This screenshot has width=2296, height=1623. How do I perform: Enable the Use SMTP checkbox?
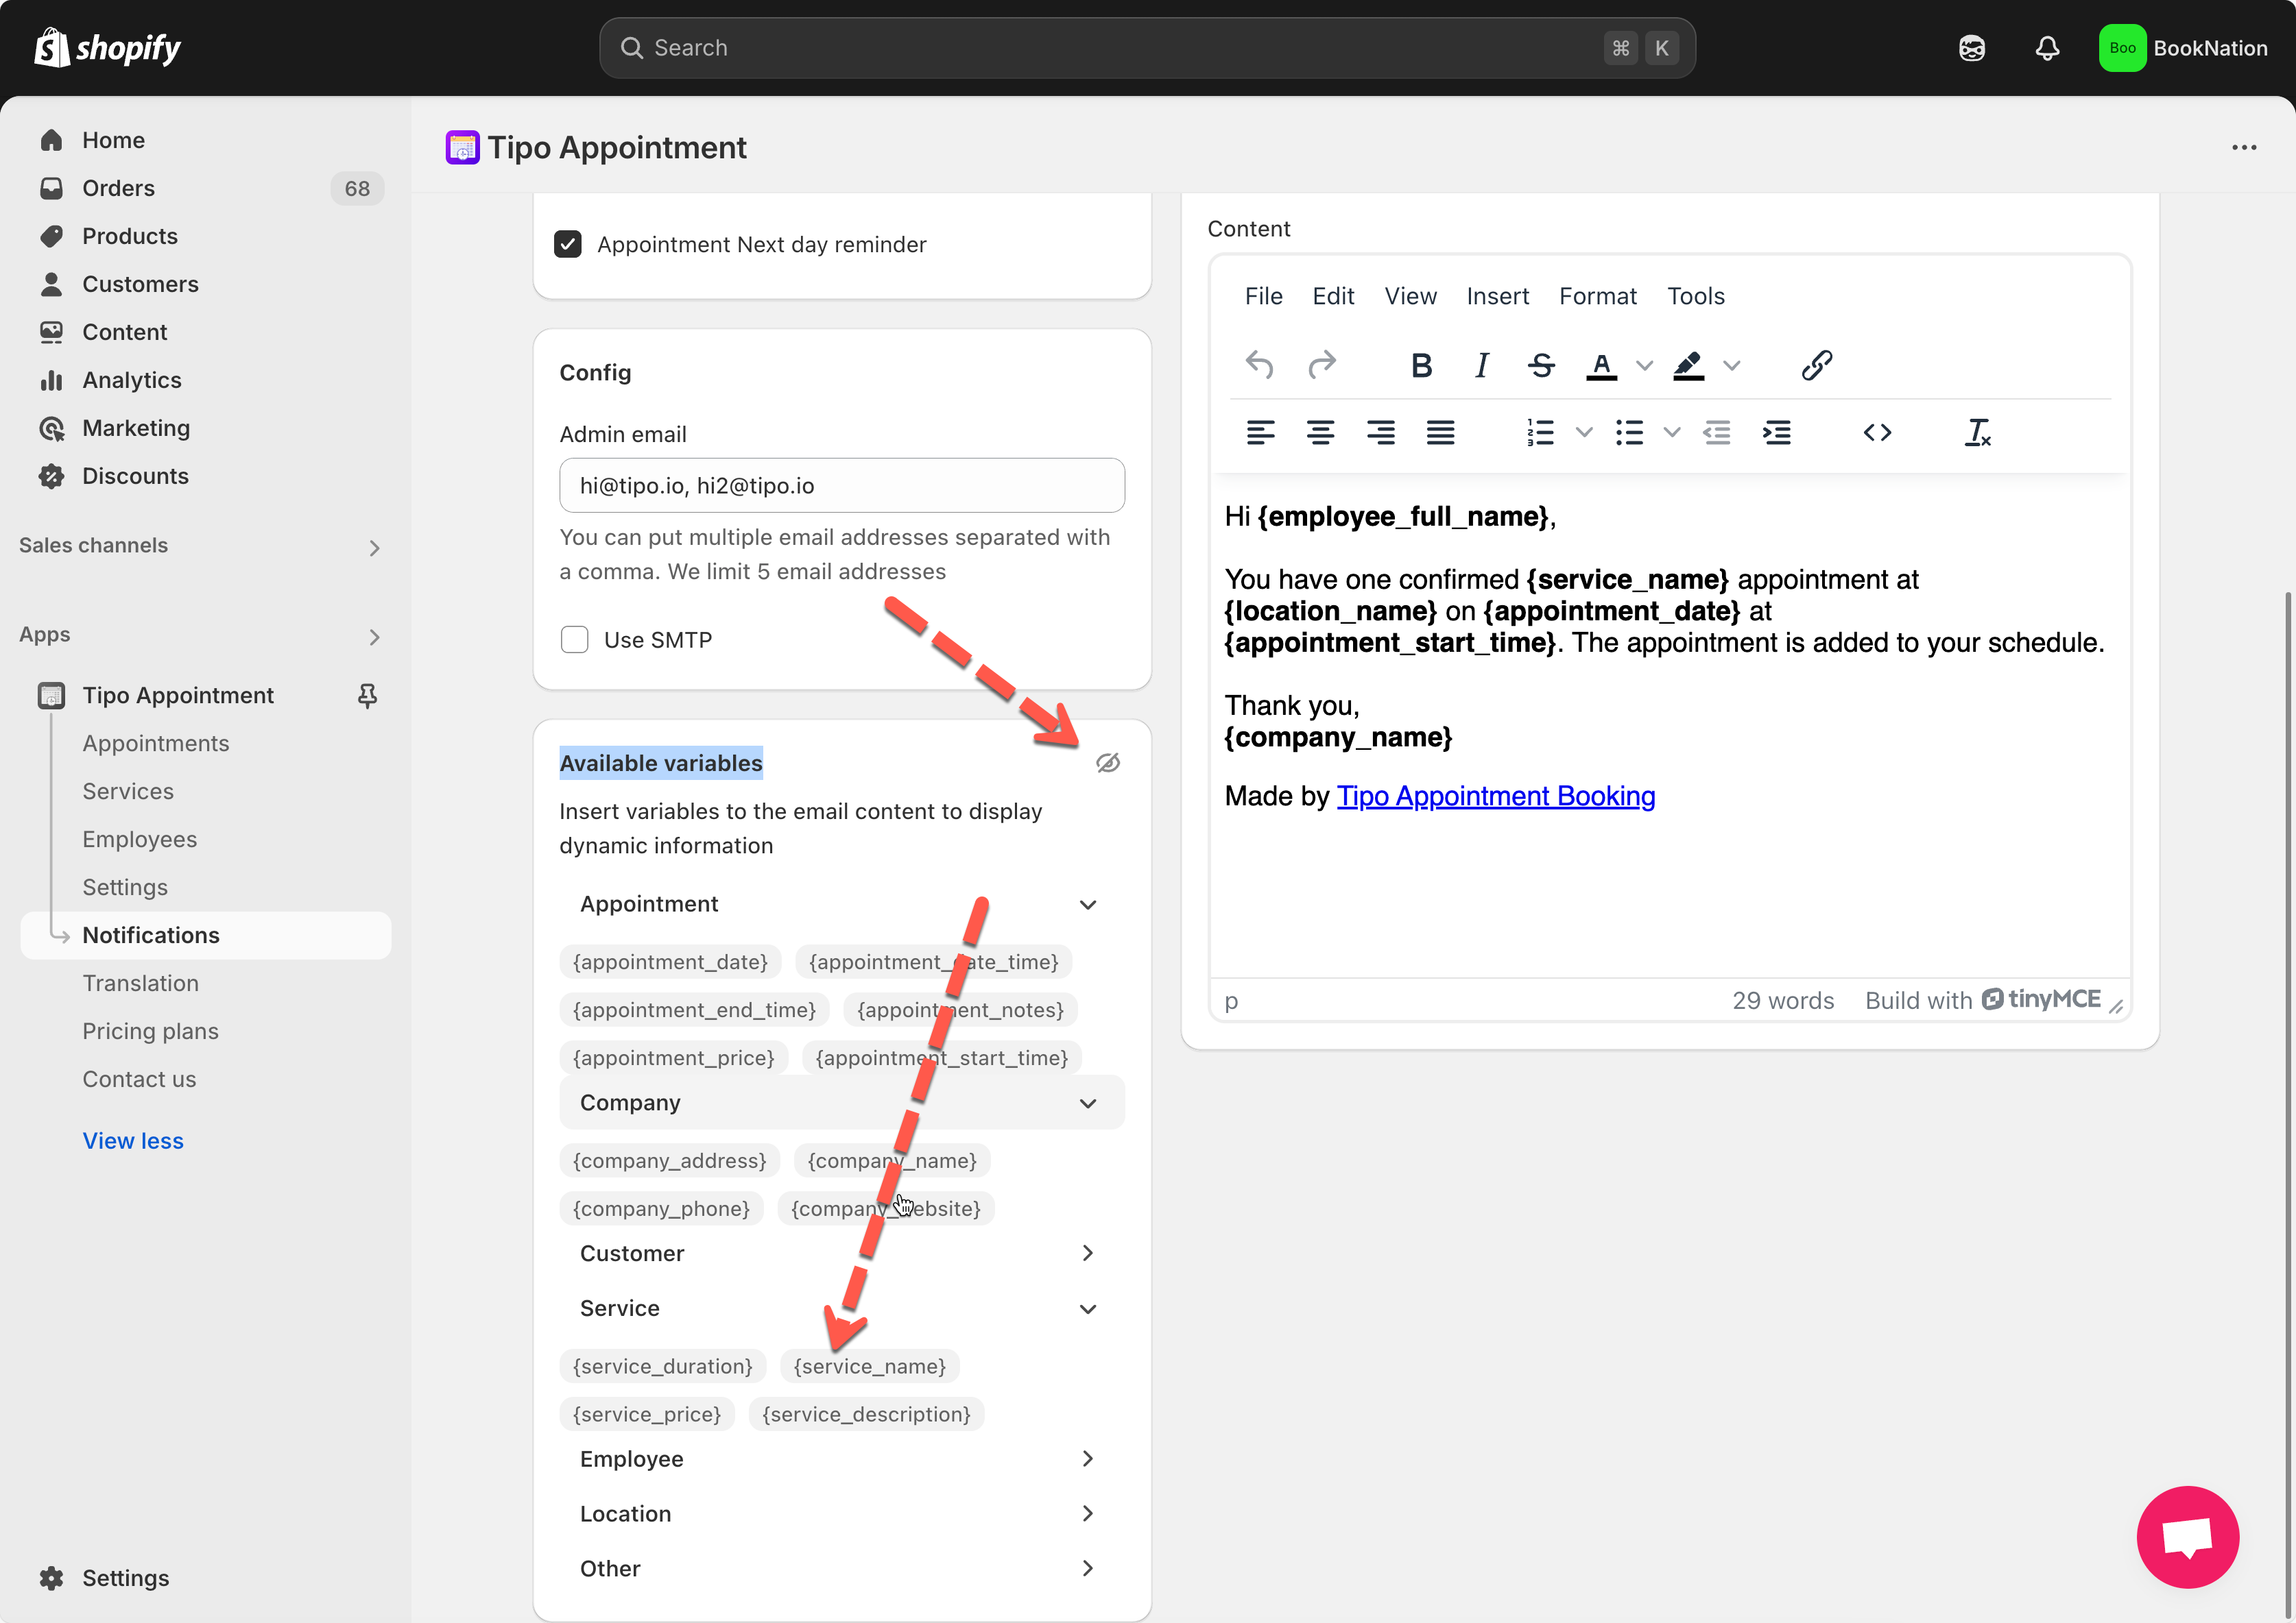[x=575, y=639]
